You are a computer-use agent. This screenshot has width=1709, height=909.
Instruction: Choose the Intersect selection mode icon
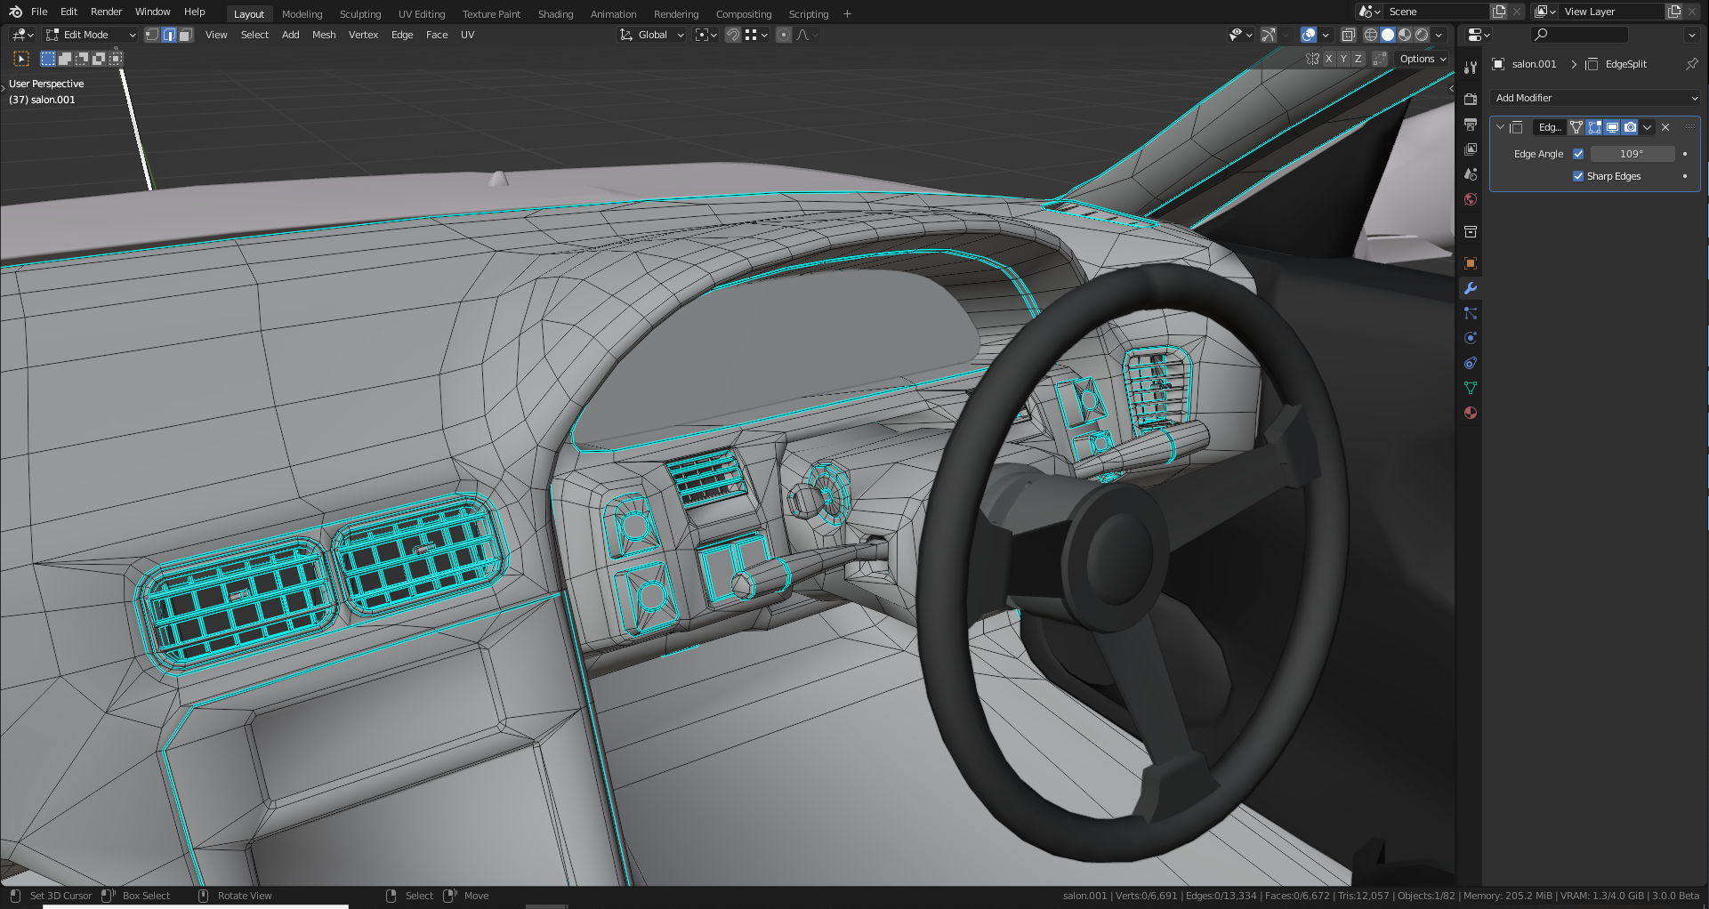116,59
